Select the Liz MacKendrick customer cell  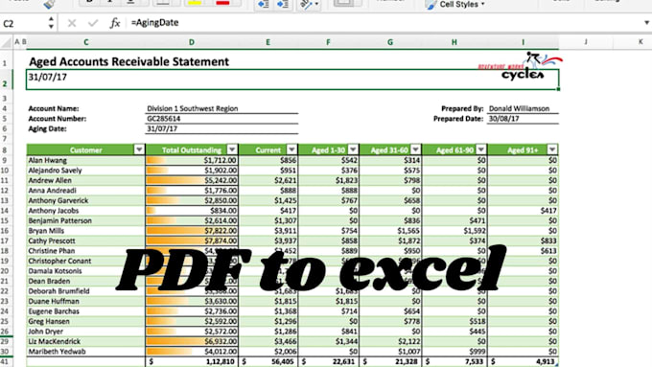click(x=86, y=341)
